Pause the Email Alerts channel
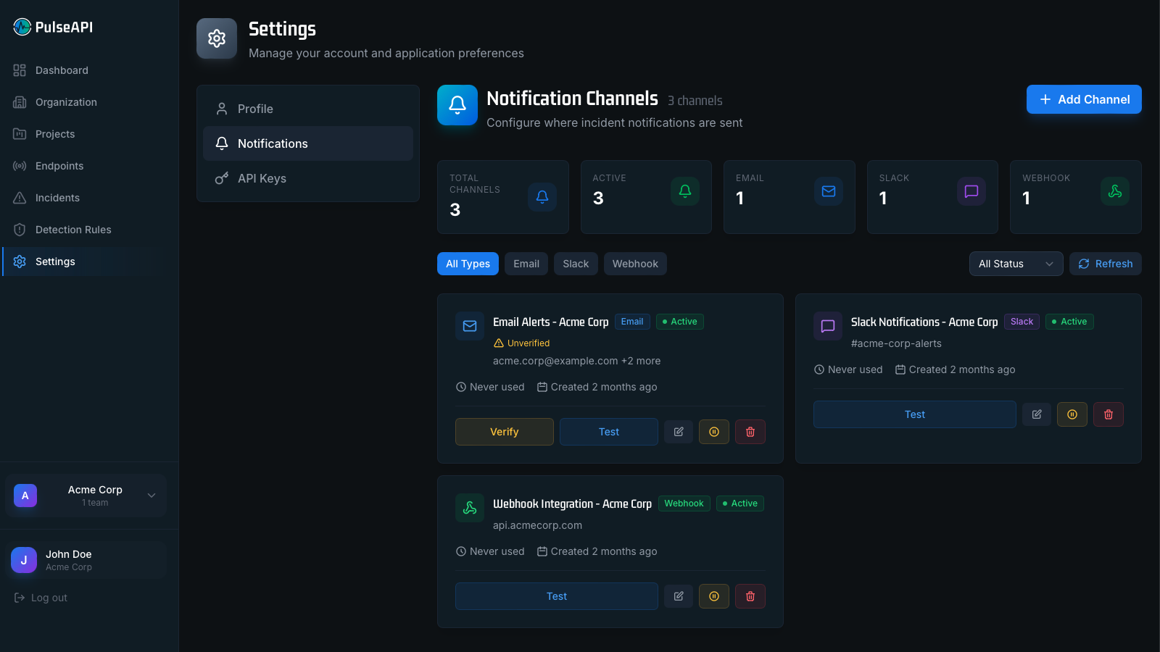Viewport: 1160px width, 652px height. 714,432
